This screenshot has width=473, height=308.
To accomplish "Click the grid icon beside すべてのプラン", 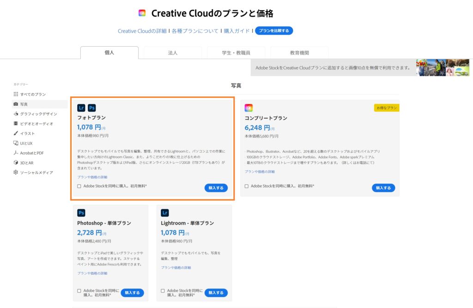I will [x=16, y=94].
